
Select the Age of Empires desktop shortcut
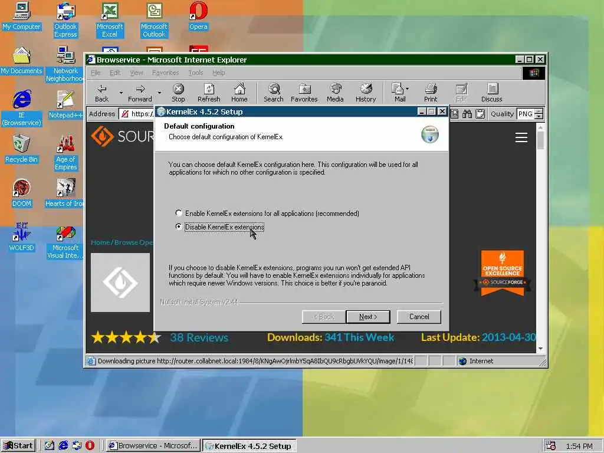66,153
